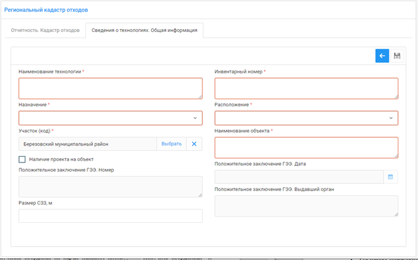Open the calendar icon for ГЭЭ date

coord(391,177)
